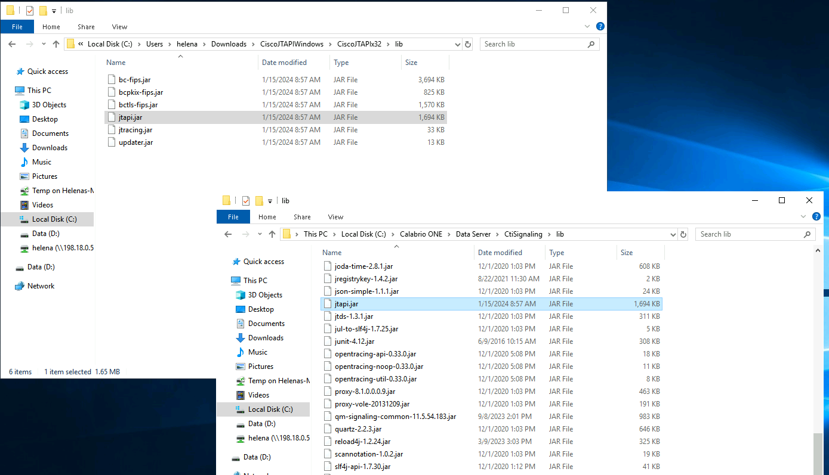Click Back arrow in the CiscoJTAPIx32 window
The width and height of the screenshot is (829, 475).
(x=12, y=44)
